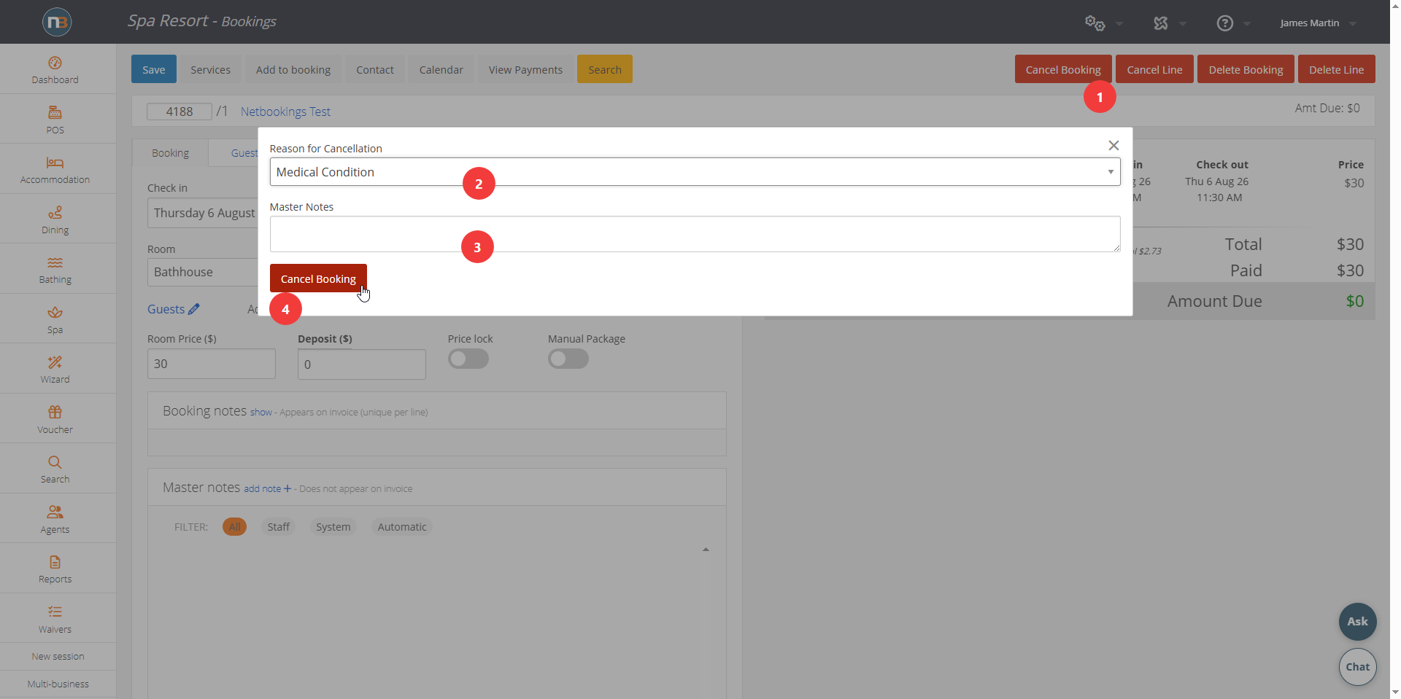
Task: Toggle the Price lock switch
Action: (x=468, y=359)
